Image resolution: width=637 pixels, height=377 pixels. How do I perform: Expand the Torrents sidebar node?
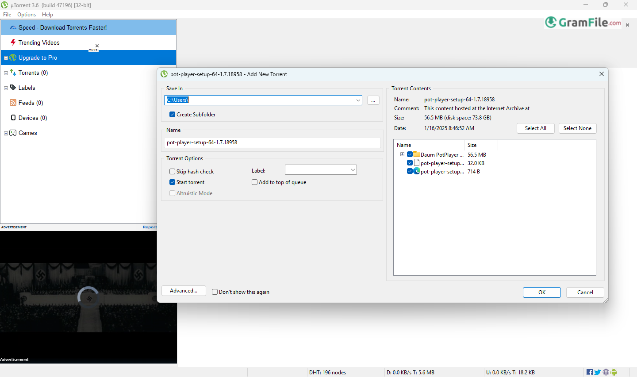(6, 73)
